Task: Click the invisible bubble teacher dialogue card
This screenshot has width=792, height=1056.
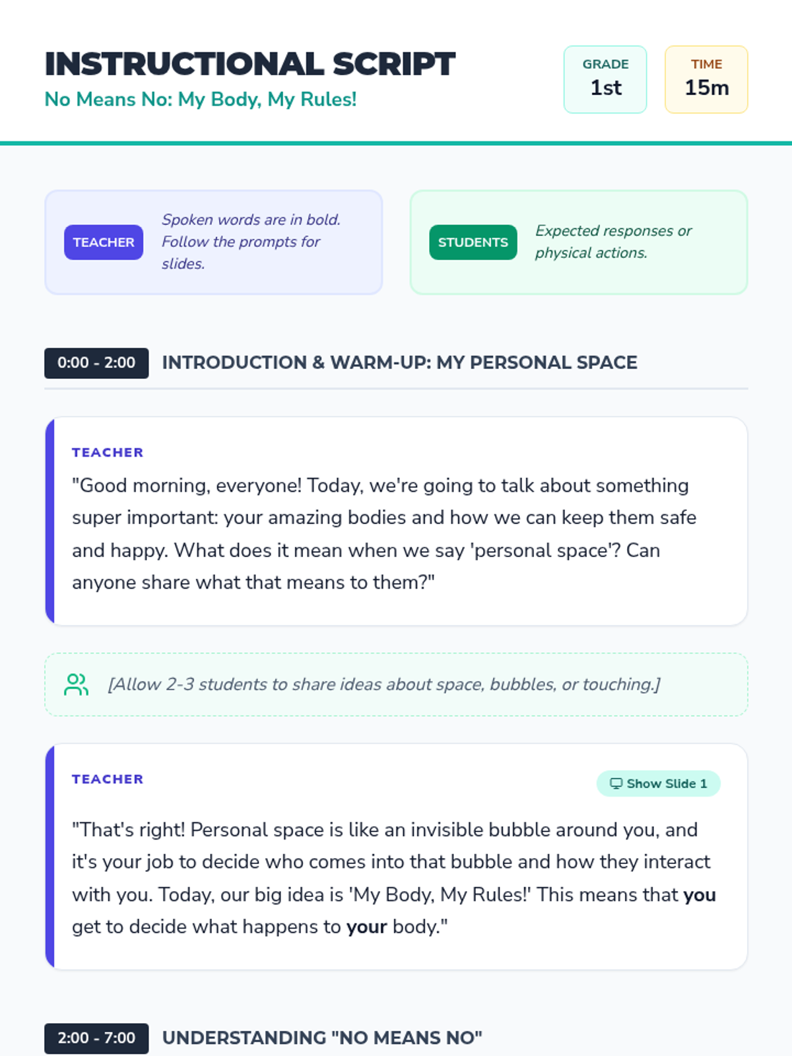Action: pos(396,857)
